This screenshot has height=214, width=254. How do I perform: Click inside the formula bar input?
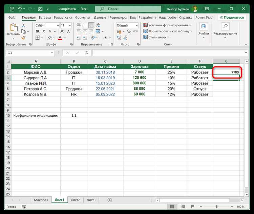pos(168,53)
